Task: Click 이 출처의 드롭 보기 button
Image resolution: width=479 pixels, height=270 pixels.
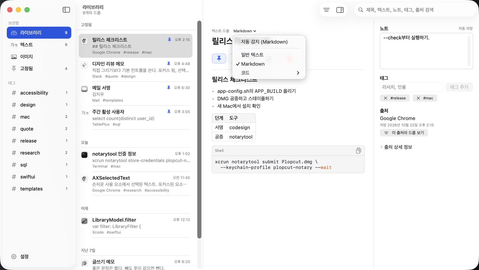Action: (x=404, y=133)
